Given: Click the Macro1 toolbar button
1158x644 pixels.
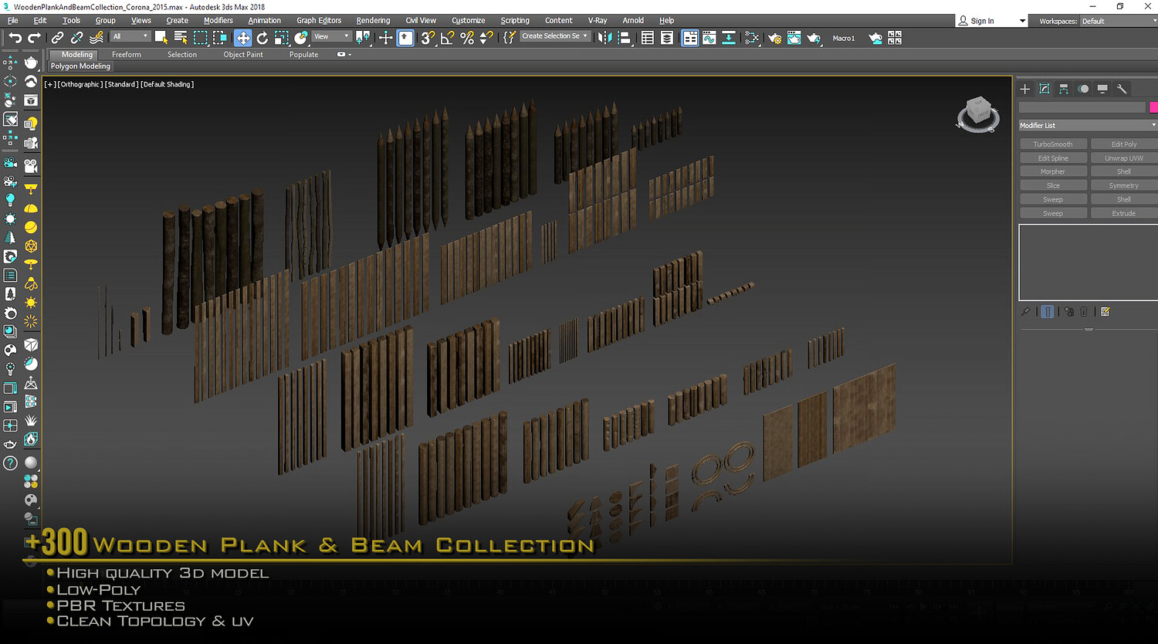Looking at the screenshot, I should [844, 38].
